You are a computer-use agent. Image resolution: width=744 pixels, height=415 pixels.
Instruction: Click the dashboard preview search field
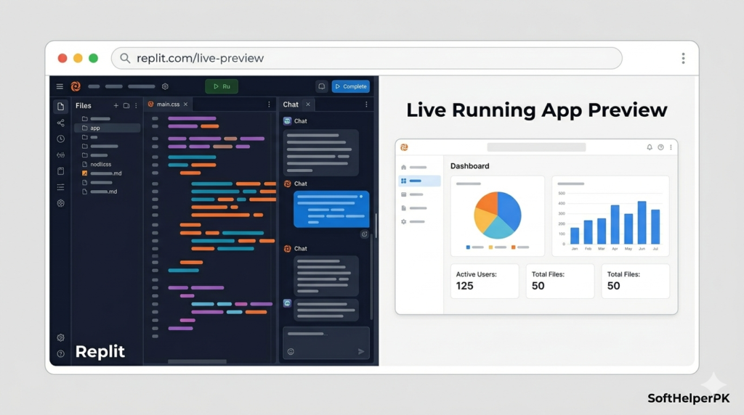pos(536,147)
